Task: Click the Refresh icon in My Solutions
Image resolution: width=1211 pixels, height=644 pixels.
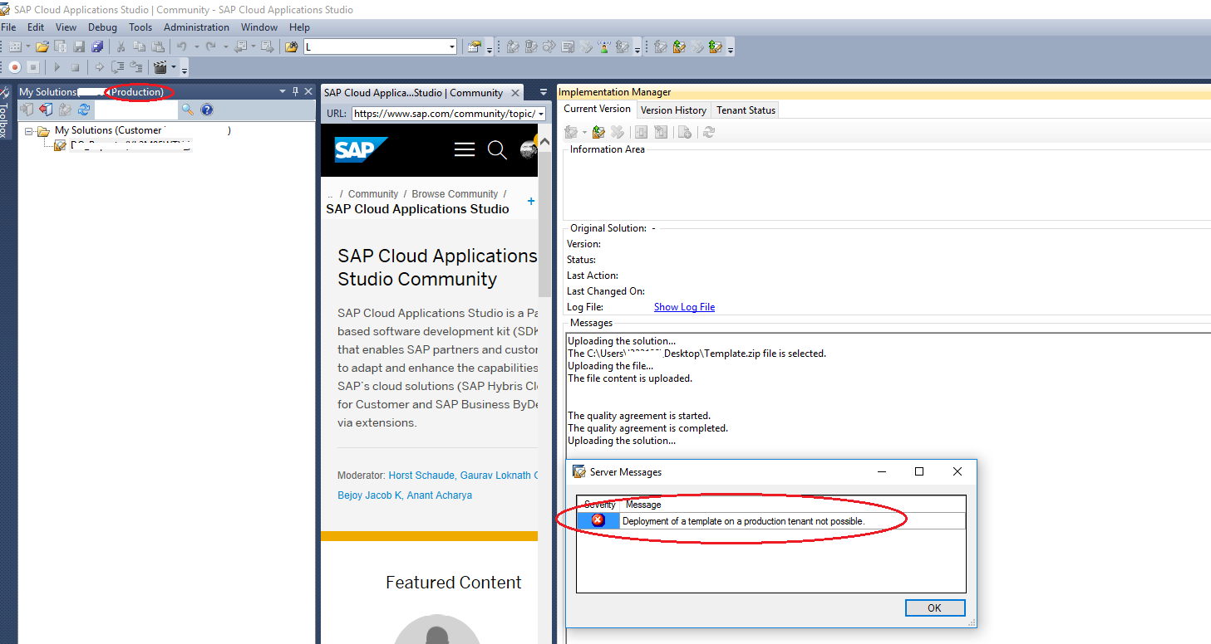Action: 83,110
